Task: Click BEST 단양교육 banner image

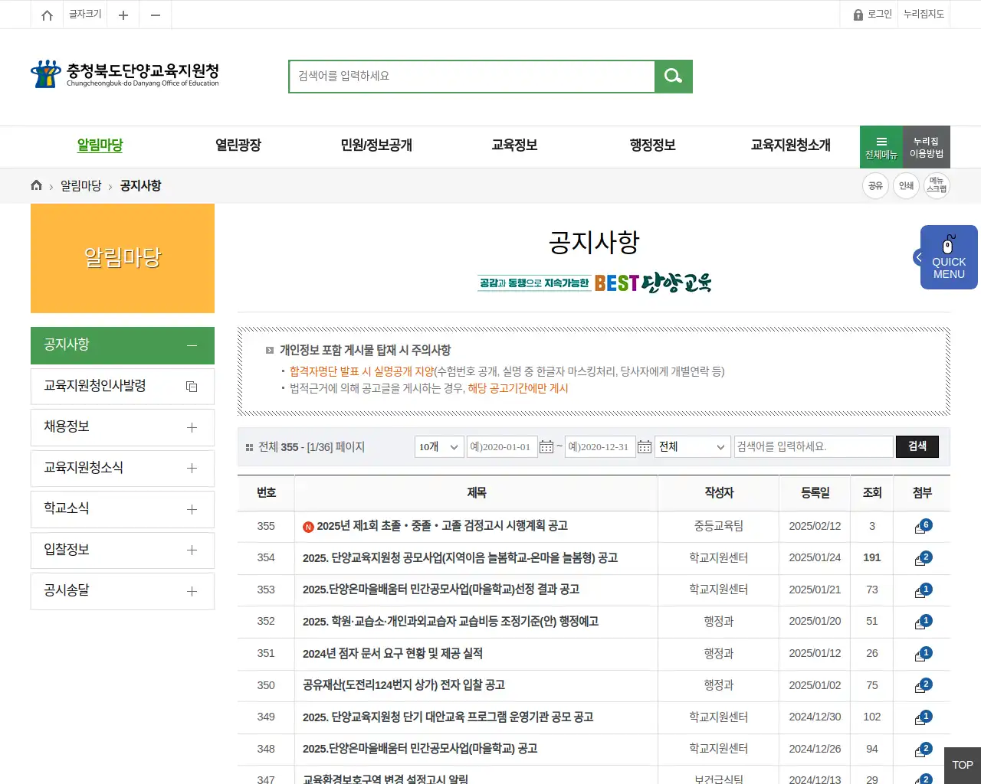Action: click(x=594, y=283)
